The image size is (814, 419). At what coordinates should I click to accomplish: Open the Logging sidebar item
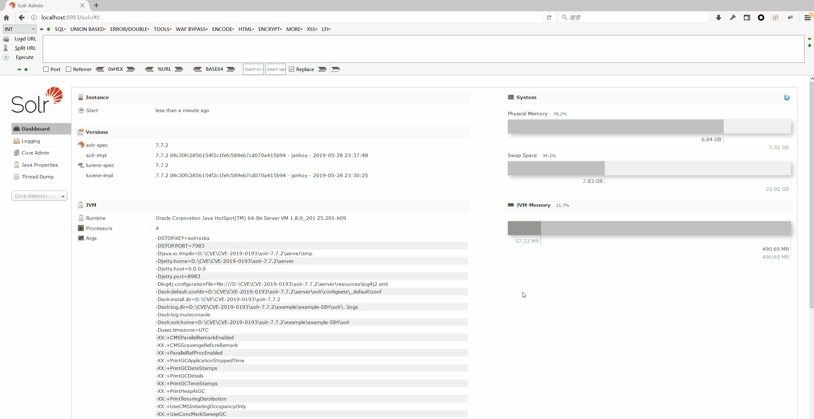31,141
